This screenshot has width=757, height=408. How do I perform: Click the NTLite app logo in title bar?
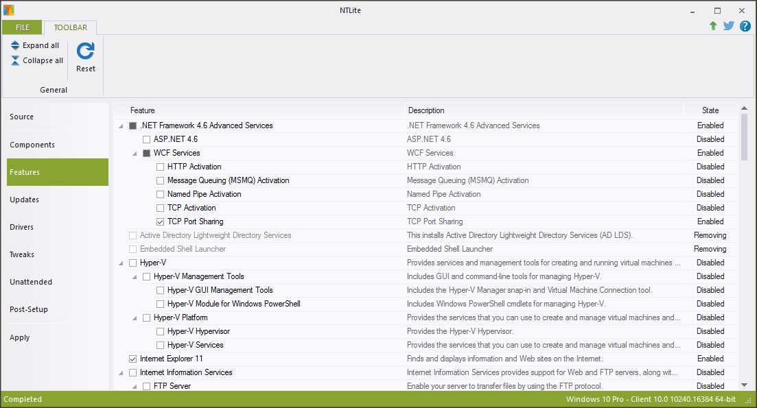pos(8,10)
